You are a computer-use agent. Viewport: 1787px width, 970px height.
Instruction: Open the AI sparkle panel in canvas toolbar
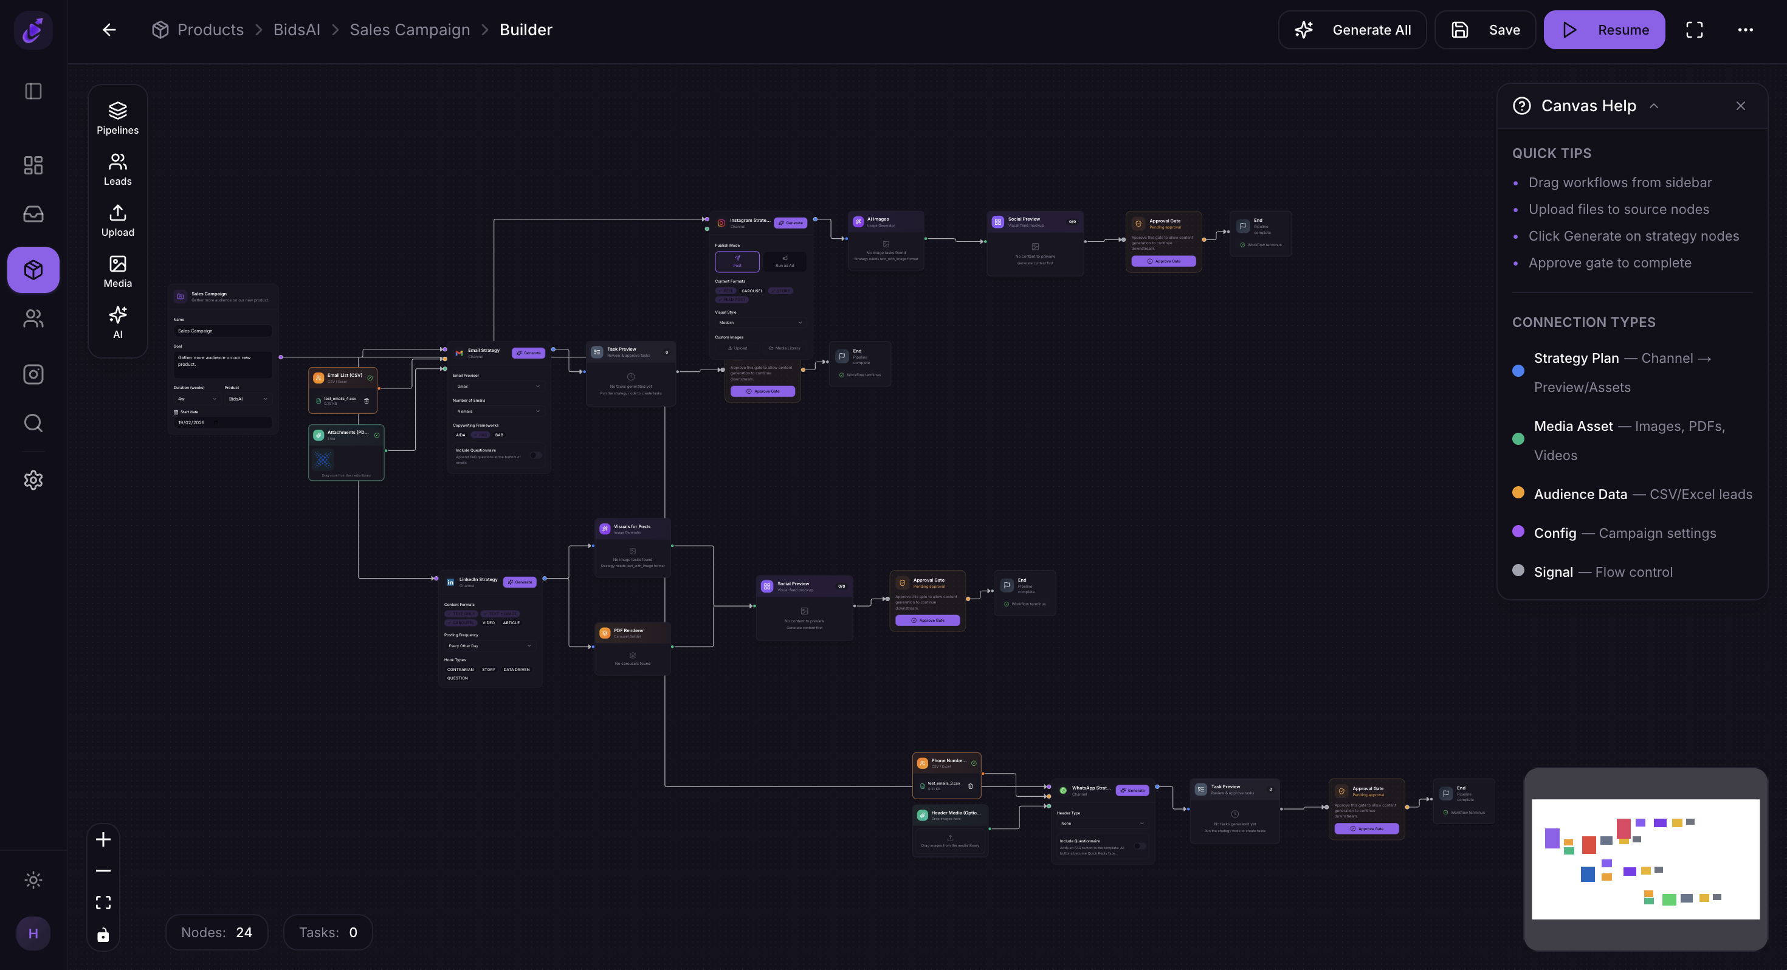click(x=117, y=323)
